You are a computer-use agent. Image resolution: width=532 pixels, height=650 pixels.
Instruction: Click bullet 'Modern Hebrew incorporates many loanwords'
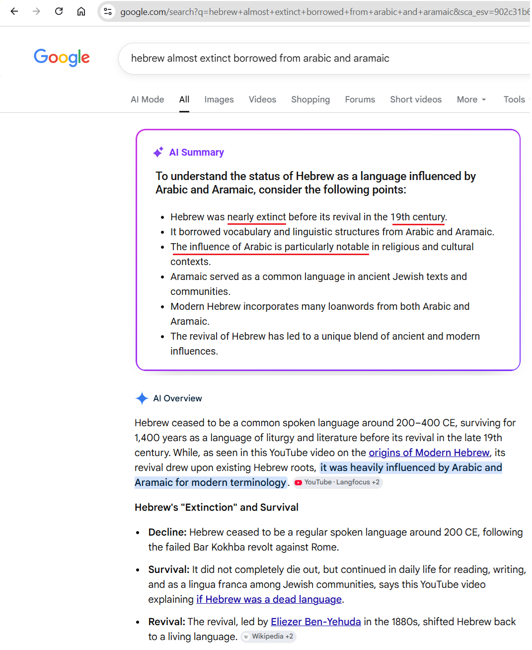click(320, 314)
